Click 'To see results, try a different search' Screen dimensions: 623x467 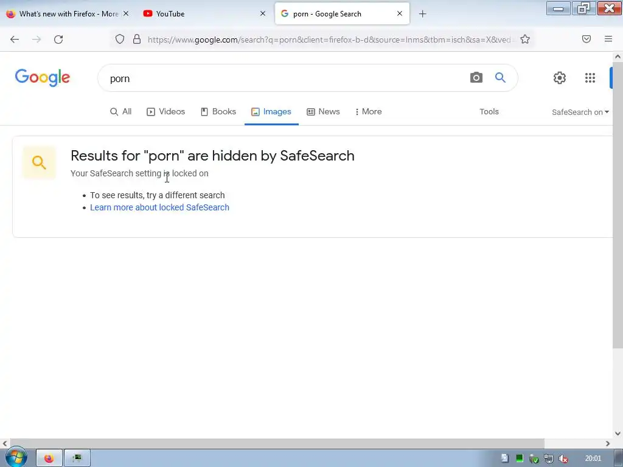click(x=158, y=195)
